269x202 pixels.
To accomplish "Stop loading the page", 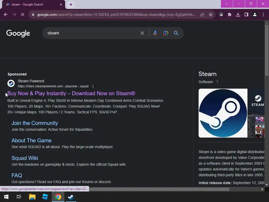I will [x=23, y=15].
